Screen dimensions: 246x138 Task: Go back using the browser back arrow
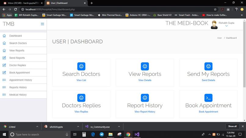coord(4,9)
